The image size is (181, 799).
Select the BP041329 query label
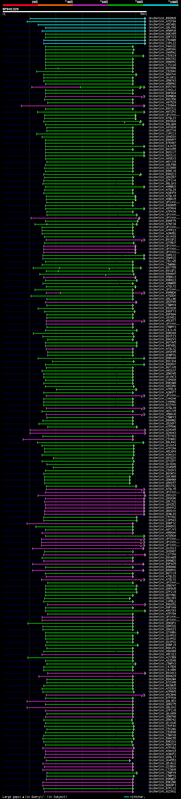pos(10,9)
